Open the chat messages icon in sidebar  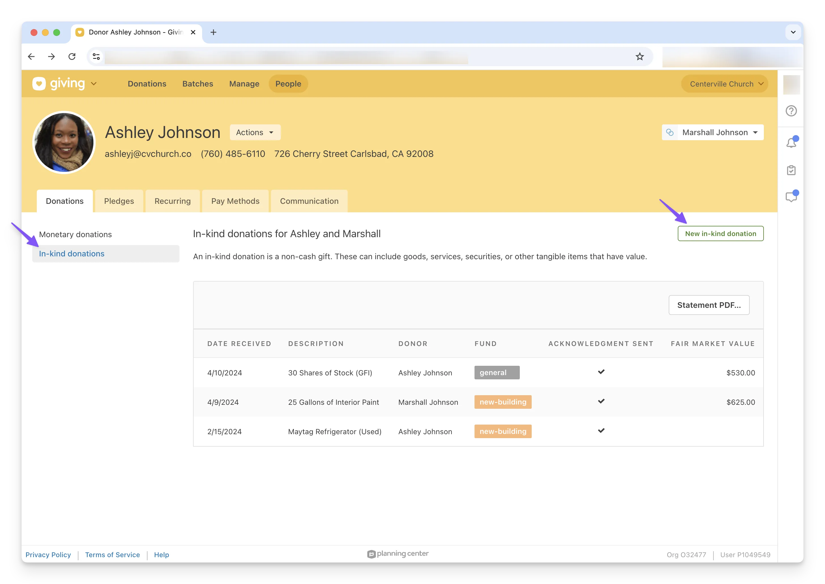point(791,197)
